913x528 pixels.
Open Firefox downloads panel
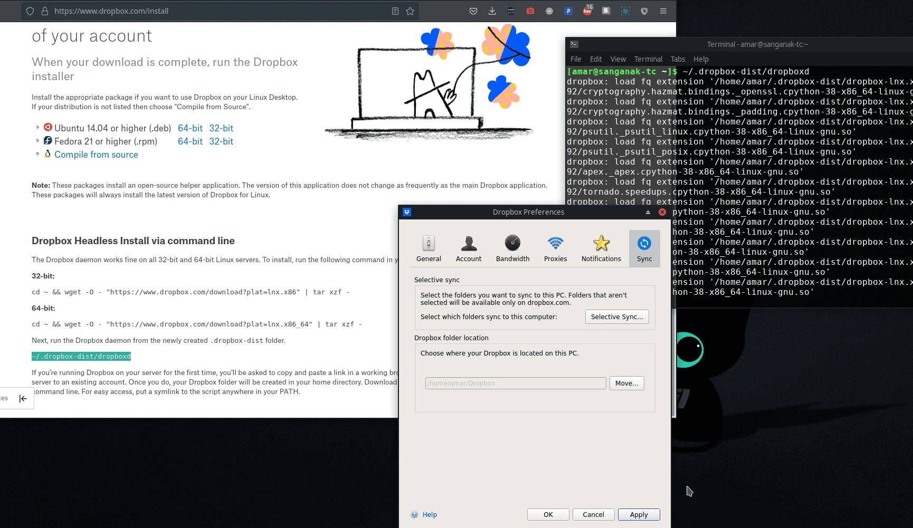[x=492, y=11]
